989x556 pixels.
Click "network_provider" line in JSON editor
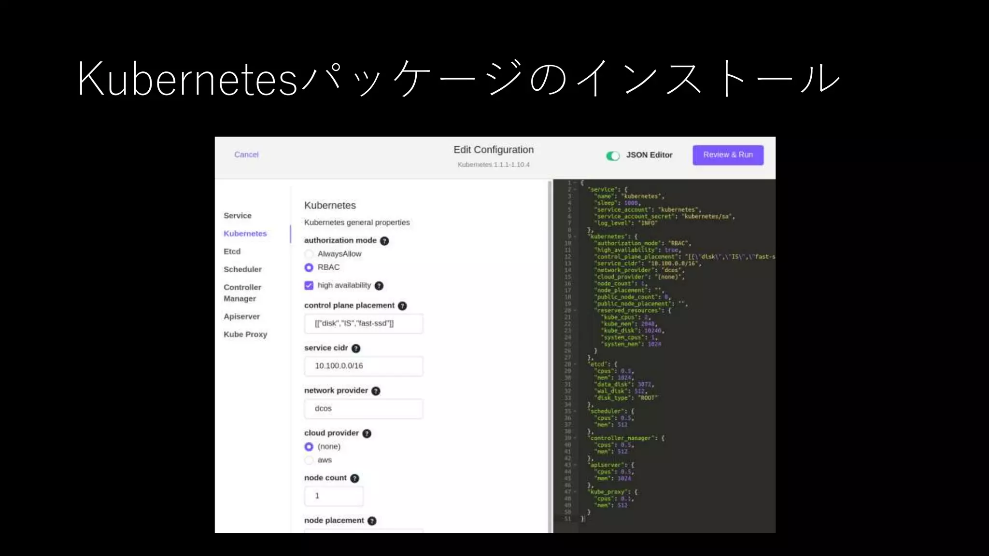[x=639, y=270]
